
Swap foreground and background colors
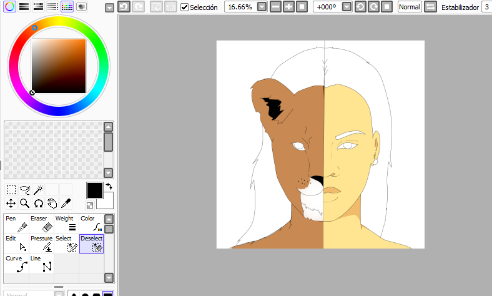pos(109,186)
